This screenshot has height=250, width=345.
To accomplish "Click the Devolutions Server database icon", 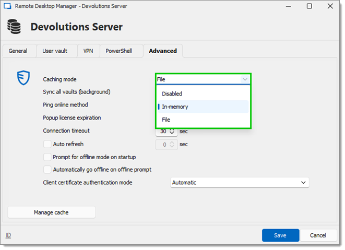I will coord(14,27).
